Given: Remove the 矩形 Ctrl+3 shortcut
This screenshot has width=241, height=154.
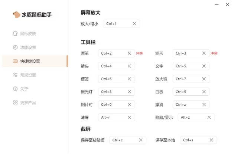Looking at the screenshot, I should pyautogui.click(x=204, y=53).
